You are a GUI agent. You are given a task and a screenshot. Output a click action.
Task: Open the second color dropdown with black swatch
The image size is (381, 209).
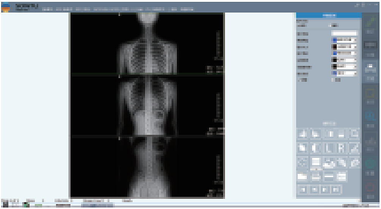(x=344, y=47)
